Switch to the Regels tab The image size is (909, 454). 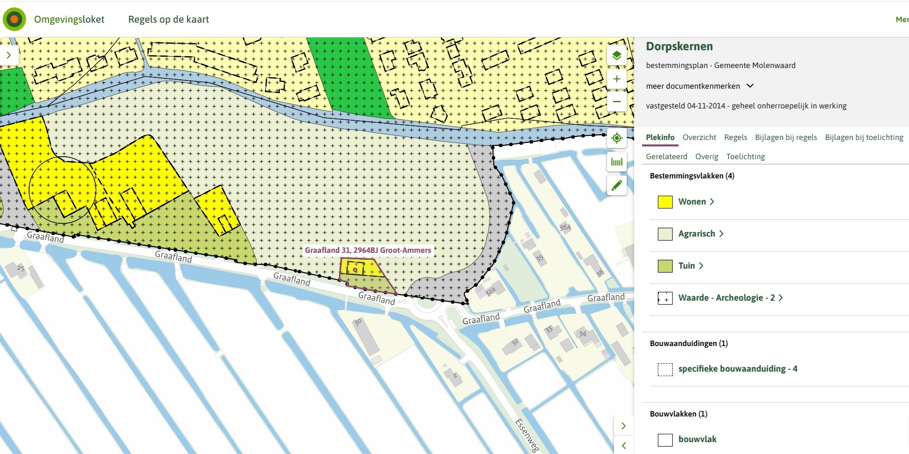tap(735, 138)
